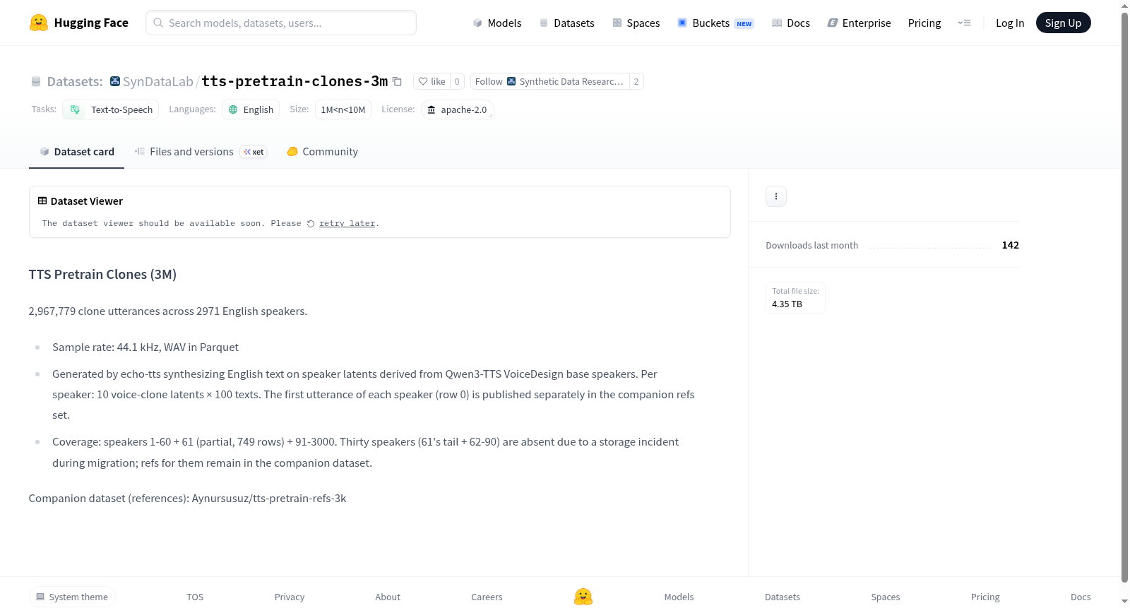Switch to Dataset card tab
This screenshot has height=608, width=1130.
[x=76, y=151]
